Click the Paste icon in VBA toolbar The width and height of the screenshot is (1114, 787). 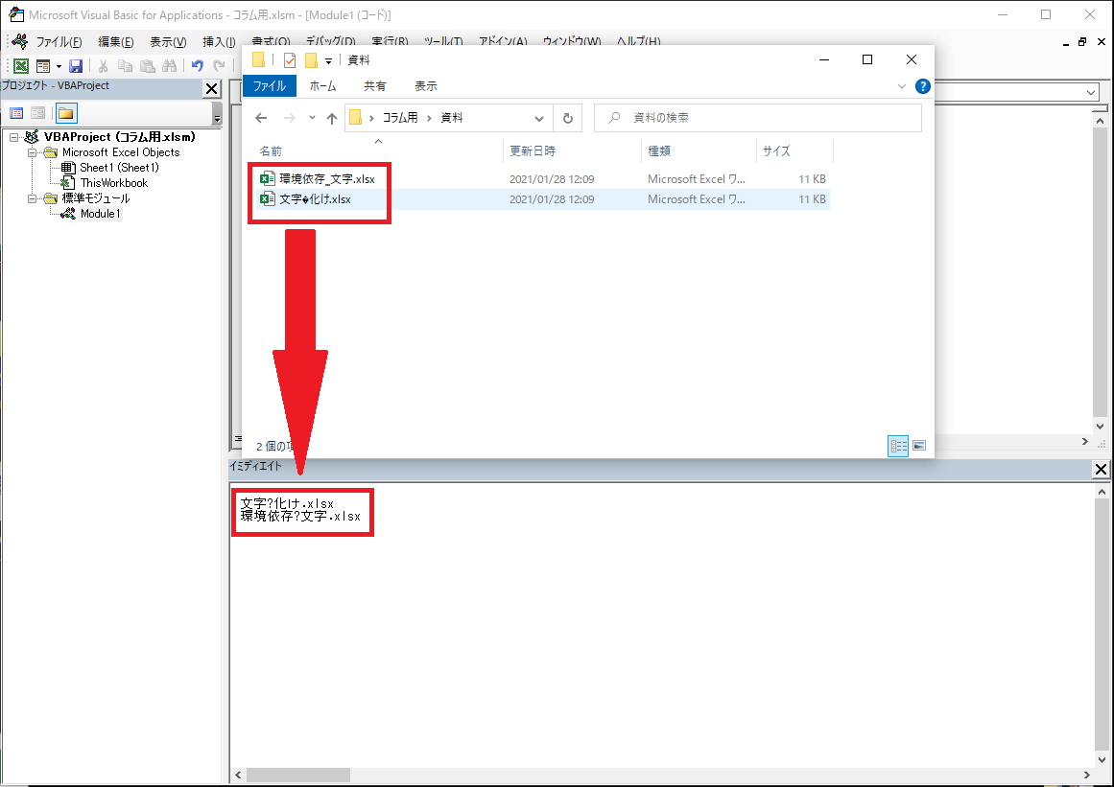coord(147,66)
